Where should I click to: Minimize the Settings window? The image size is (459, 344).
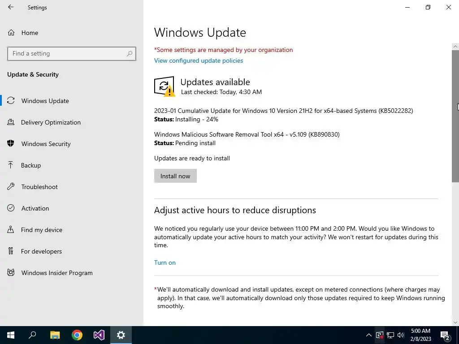(x=407, y=7)
